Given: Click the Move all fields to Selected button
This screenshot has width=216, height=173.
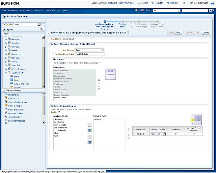Looking at the screenshot, I should [x=89, y=130].
